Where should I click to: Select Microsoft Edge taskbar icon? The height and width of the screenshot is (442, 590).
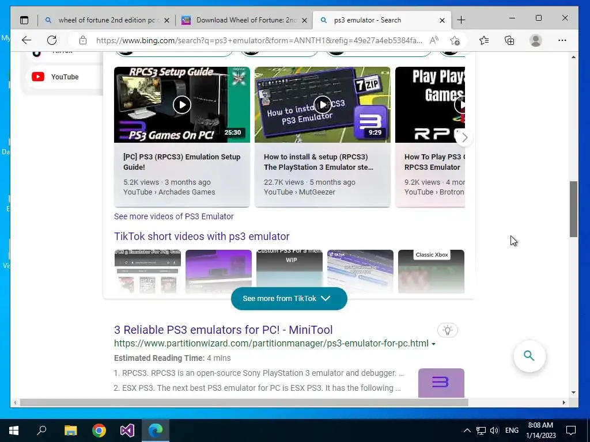coord(156,430)
